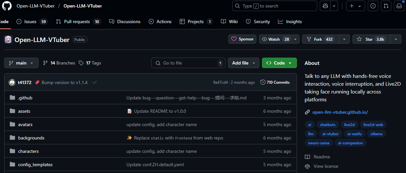The height and width of the screenshot is (173, 406).
Task: Open the Bump version to v1.1.4 commit message
Action: tap(65, 82)
